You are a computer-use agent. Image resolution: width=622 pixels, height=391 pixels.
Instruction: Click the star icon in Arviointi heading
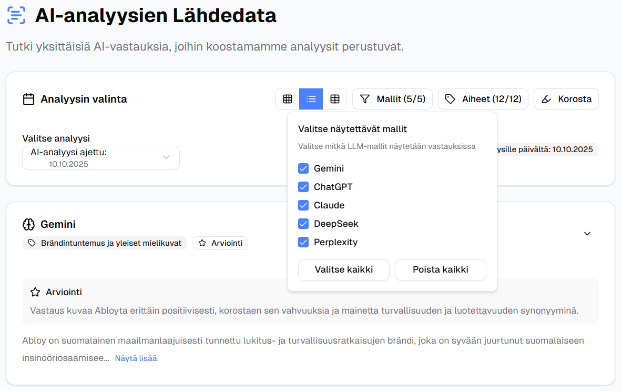coord(35,292)
